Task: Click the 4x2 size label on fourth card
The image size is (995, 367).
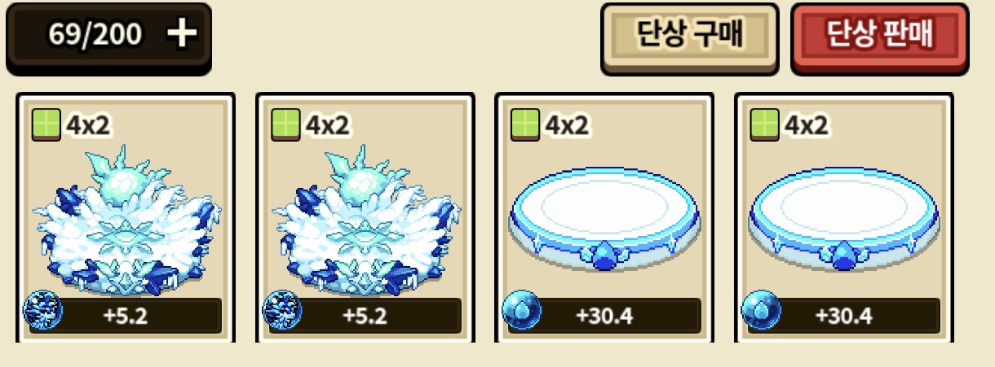Action: coord(805,125)
